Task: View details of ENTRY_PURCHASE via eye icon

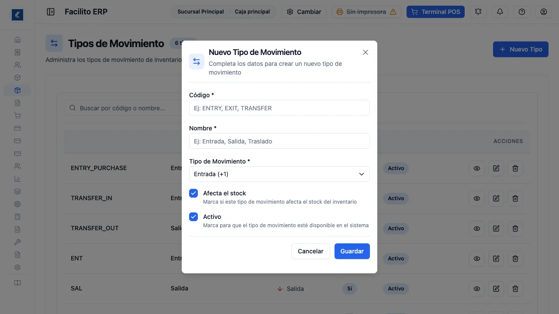Action: [x=477, y=168]
